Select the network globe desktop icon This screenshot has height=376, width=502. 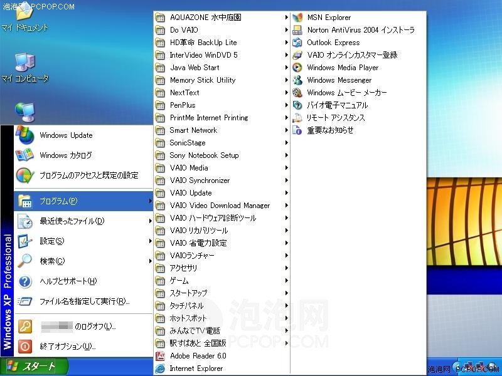tap(25, 113)
